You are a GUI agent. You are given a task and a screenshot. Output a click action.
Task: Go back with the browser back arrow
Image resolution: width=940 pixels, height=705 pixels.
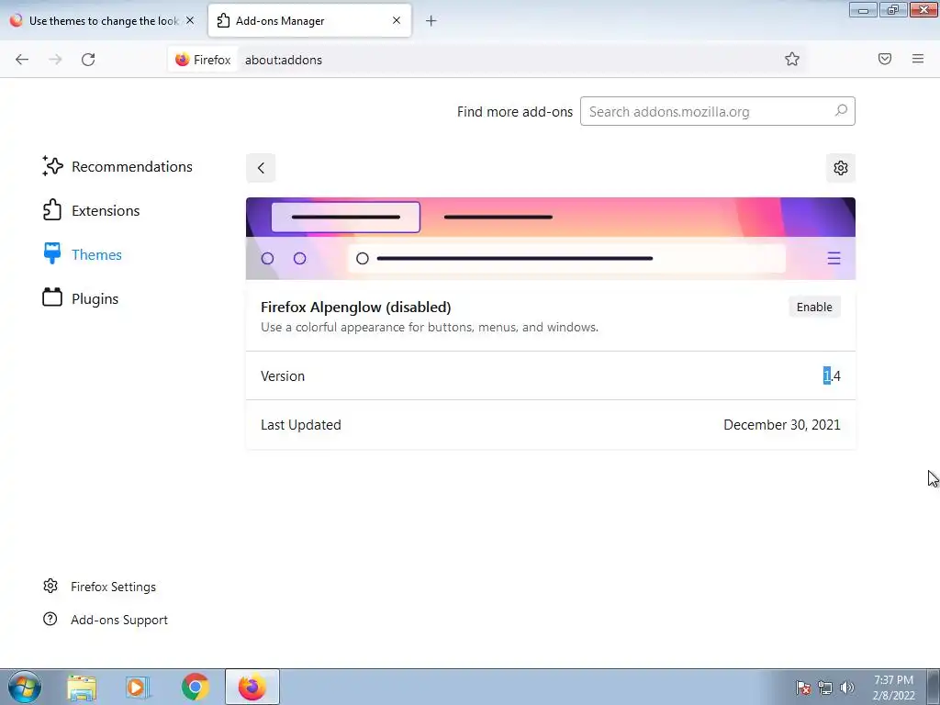(22, 60)
